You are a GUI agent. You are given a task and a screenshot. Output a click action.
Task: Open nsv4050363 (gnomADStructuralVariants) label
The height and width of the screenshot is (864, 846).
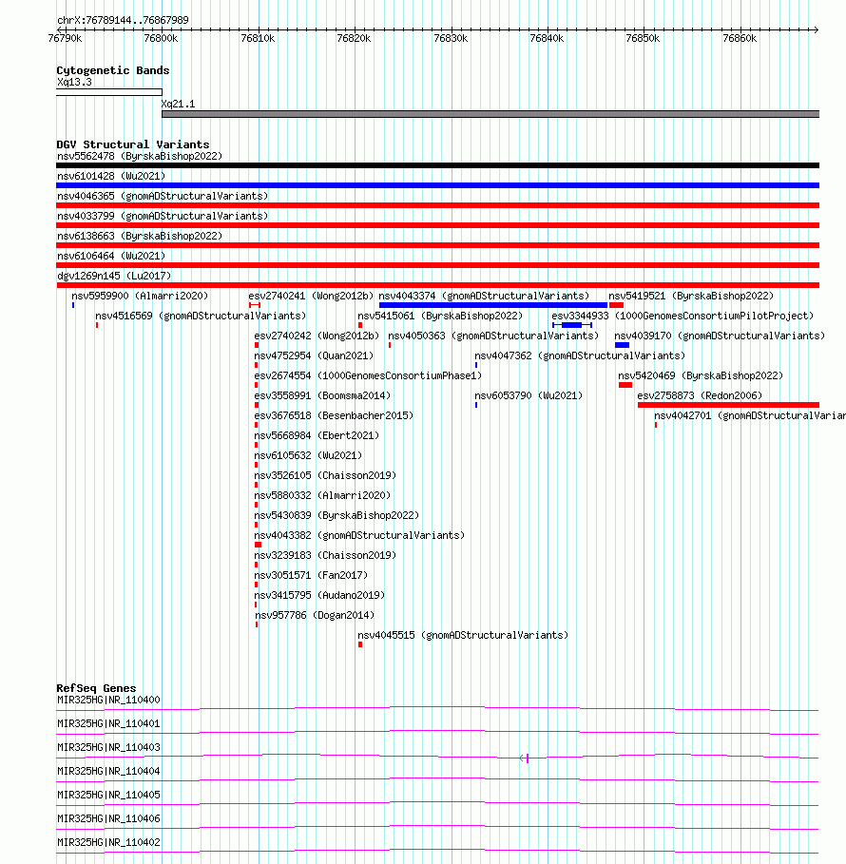pos(493,336)
